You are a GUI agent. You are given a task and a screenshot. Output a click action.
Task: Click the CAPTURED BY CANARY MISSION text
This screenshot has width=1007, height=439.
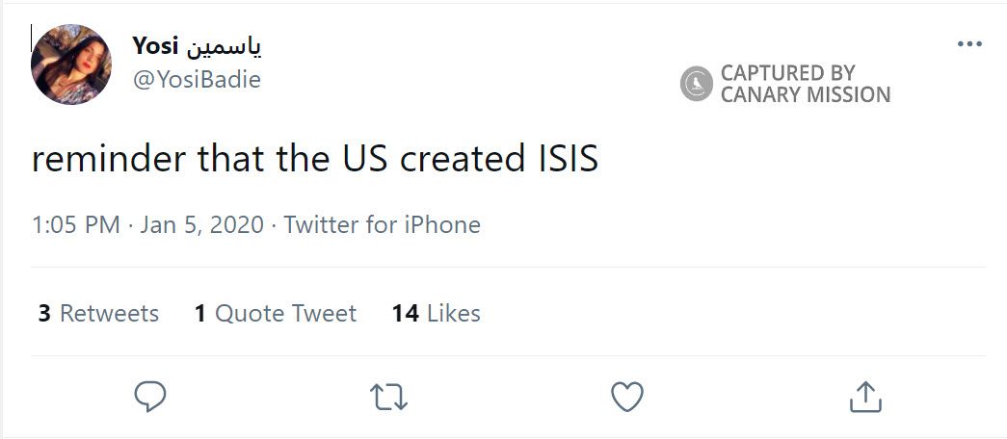pyautogui.click(x=805, y=84)
